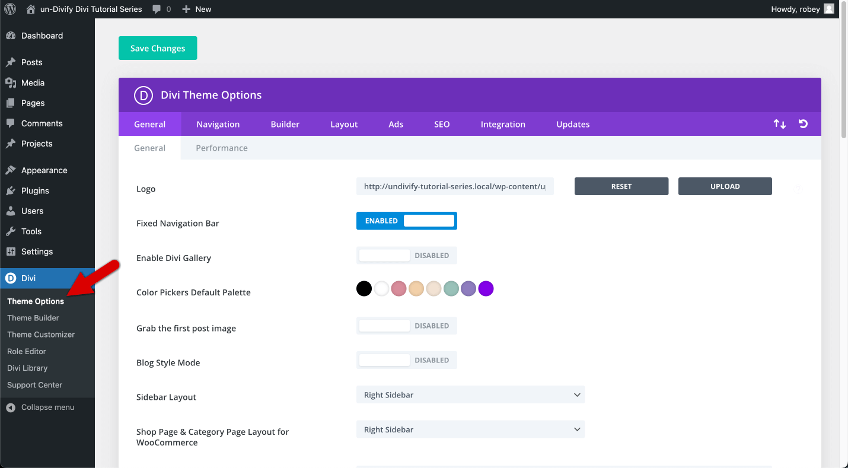
Task: Open the comments bubble icon in admin bar
Action: pos(157,9)
